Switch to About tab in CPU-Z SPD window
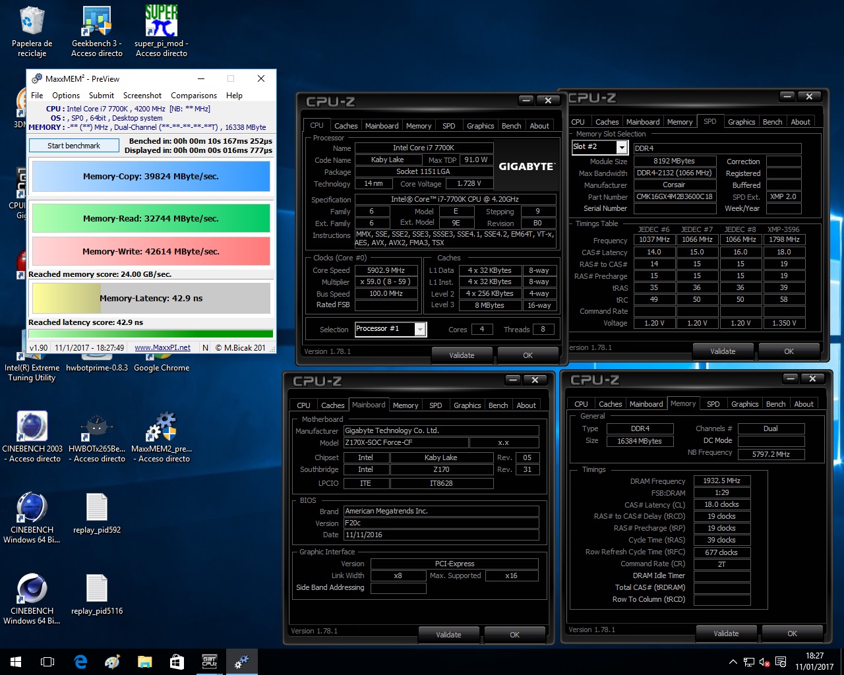The height and width of the screenshot is (675, 844). (800, 122)
